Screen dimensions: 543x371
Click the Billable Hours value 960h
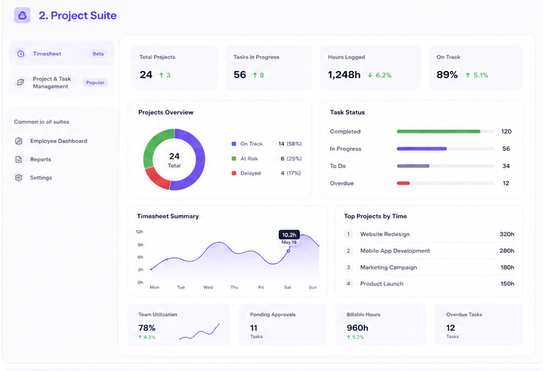358,328
